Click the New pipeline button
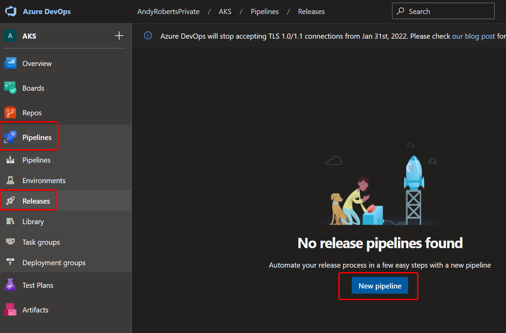 380,285
